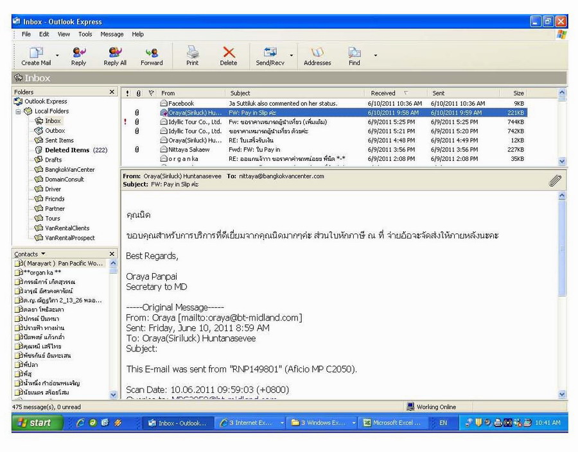The width and height of the screenshot is (578, 452).
Task: Open the Windows Explorer taskbar group
Action: [x=322, y=423]
